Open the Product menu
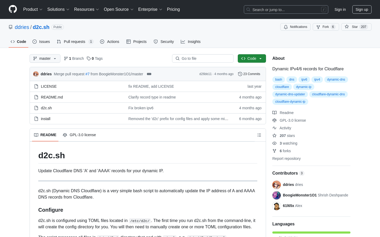 [x=33, y=9]
